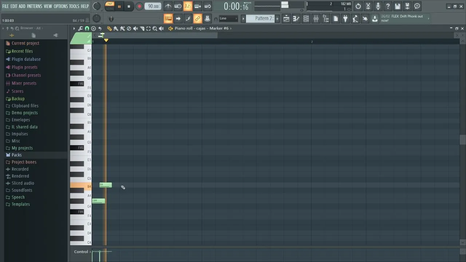Toggle the 3-2-1 countdown before recording
This screenshot has height=262, width=466.
(188, 6)
